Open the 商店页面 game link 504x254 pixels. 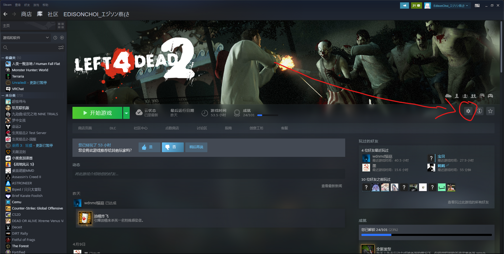(85, 128)
